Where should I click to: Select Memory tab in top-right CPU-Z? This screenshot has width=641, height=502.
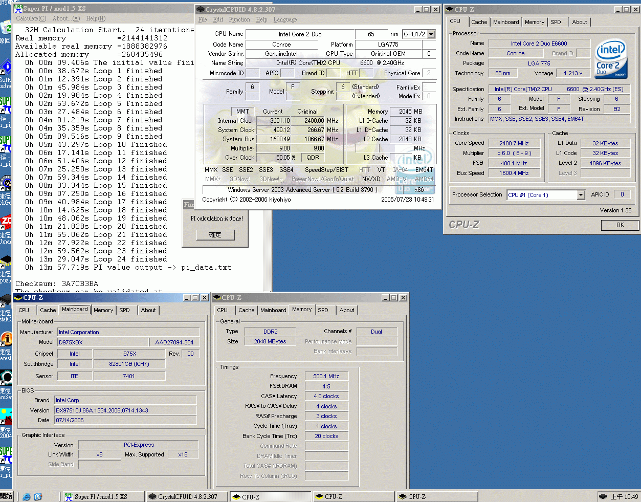click(535, 22)
